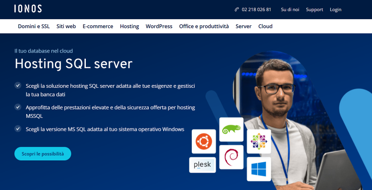
Task: Open the Server menu
Action: [x=243, y=26]
